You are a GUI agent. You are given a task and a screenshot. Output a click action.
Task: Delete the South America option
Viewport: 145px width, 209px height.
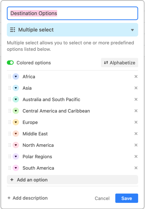point(136,168)
